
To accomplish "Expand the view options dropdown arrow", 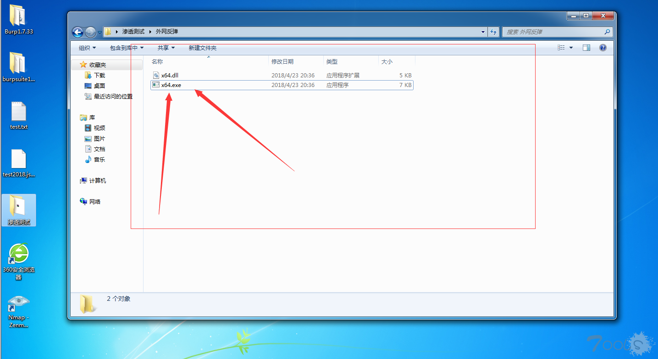I will click(x=571, y=48).
